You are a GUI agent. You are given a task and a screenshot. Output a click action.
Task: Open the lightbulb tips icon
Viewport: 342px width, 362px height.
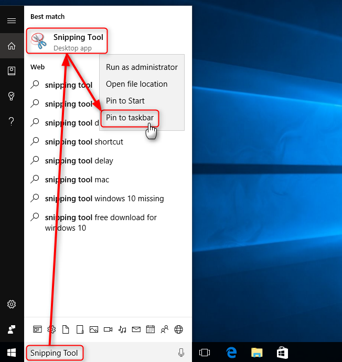[x=12, y=96]
